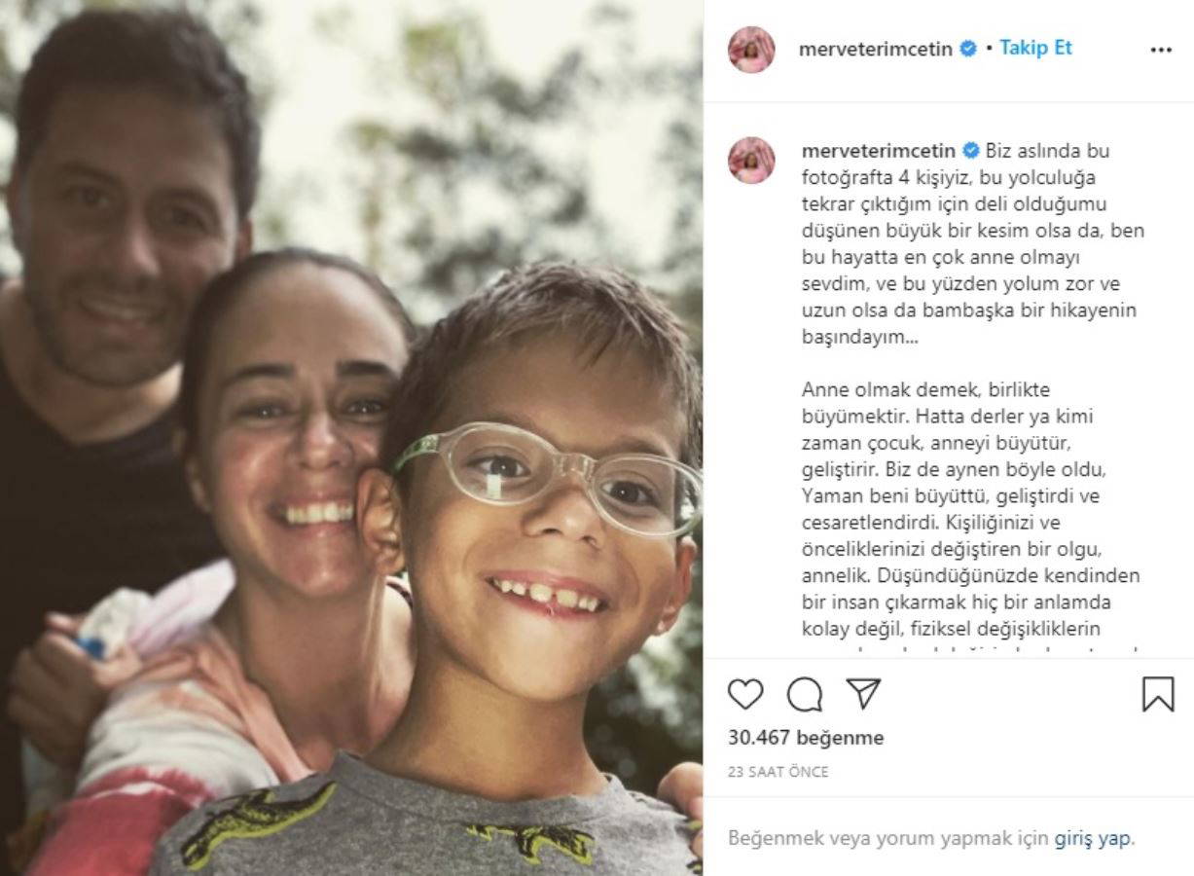
Task: Like the post with the heart icon
Action: pyautogui.click(x=745, y=694)
